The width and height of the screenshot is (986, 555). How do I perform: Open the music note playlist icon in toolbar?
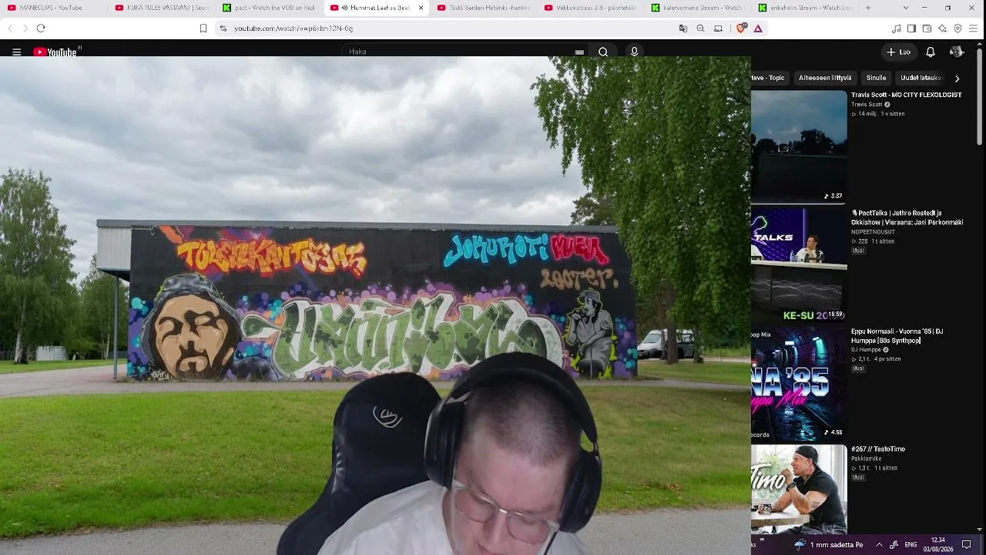(896, 29)
